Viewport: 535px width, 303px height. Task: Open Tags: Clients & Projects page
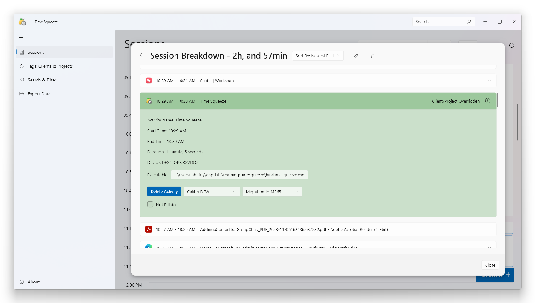click(64, 66)
